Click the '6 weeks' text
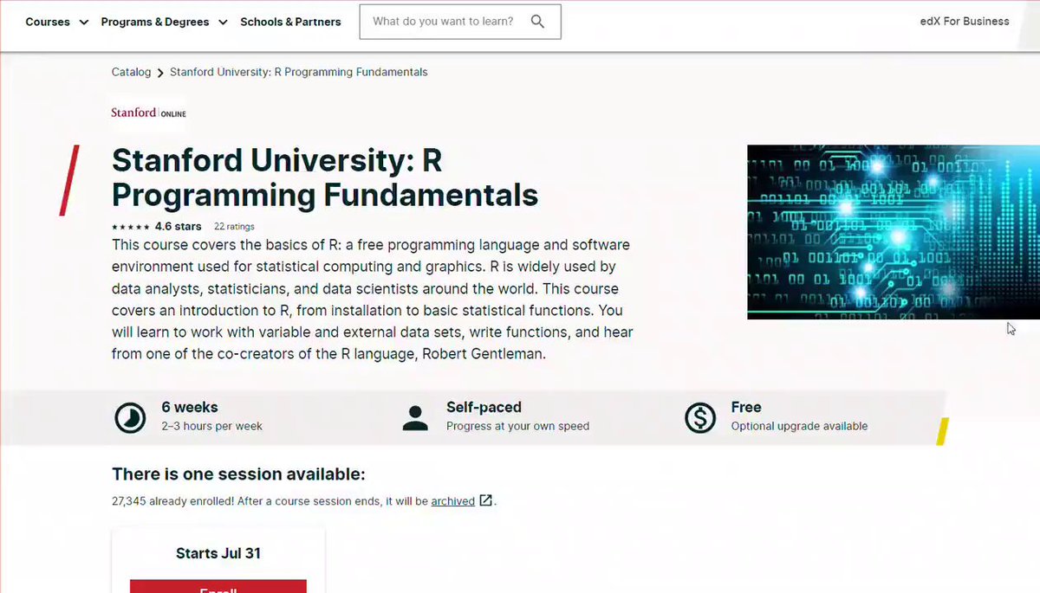The width and height of the screenshot is (1040, 593). [190, 407]
